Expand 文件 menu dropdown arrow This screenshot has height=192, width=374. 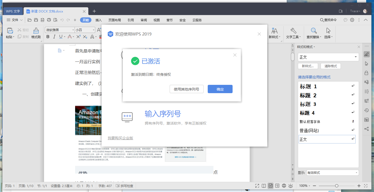pos(21,20)
